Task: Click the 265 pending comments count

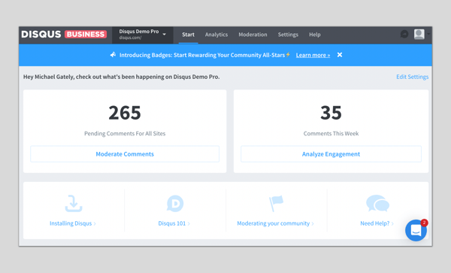Action: coord(125,113)
